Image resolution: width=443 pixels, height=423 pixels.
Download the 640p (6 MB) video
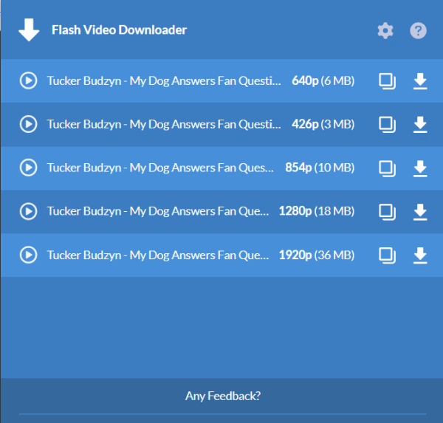[420, 81]
